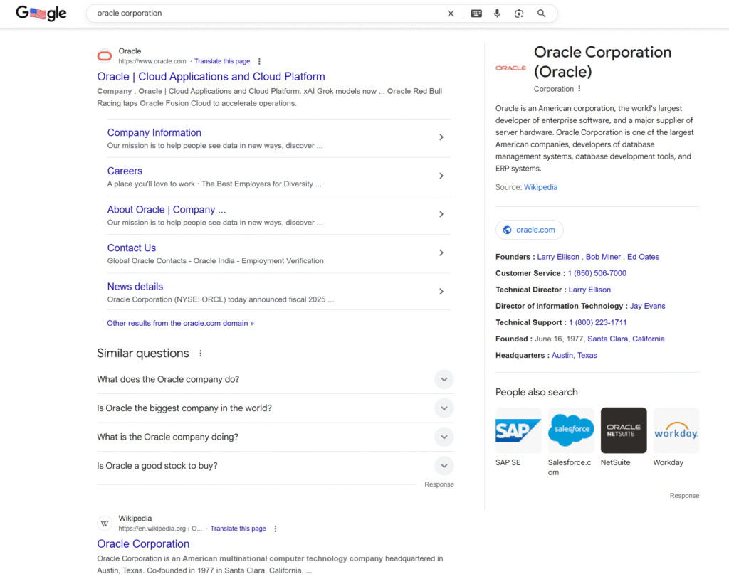Open the three-dot menu for the Wikipedia result

tap(276, 529)
